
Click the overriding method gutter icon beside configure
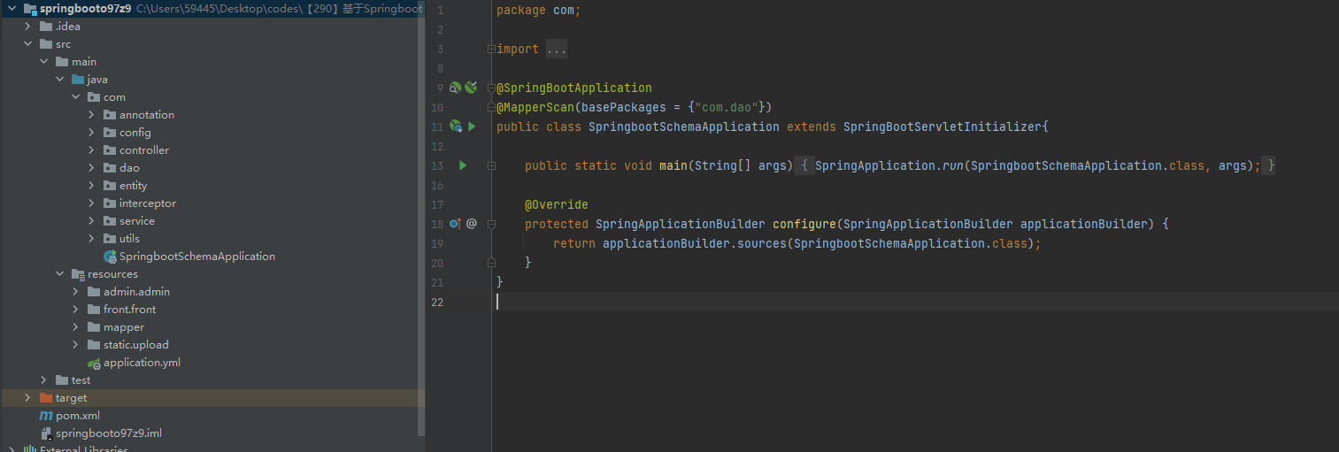coord(455,224)
